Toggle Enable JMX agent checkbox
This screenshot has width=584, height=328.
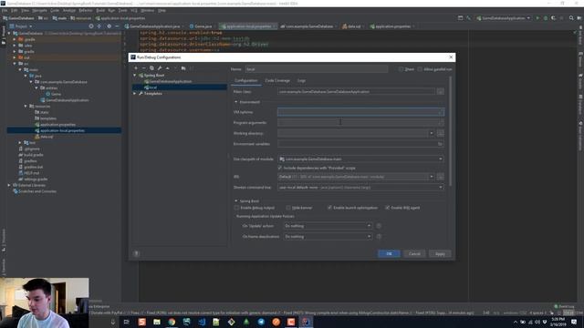[387, 208]
